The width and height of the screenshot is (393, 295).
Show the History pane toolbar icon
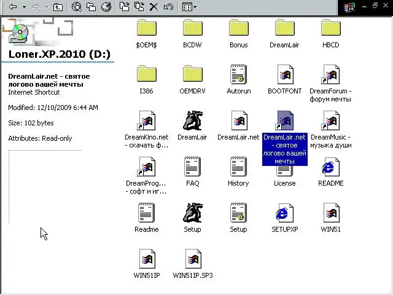(x=106, y=7)
